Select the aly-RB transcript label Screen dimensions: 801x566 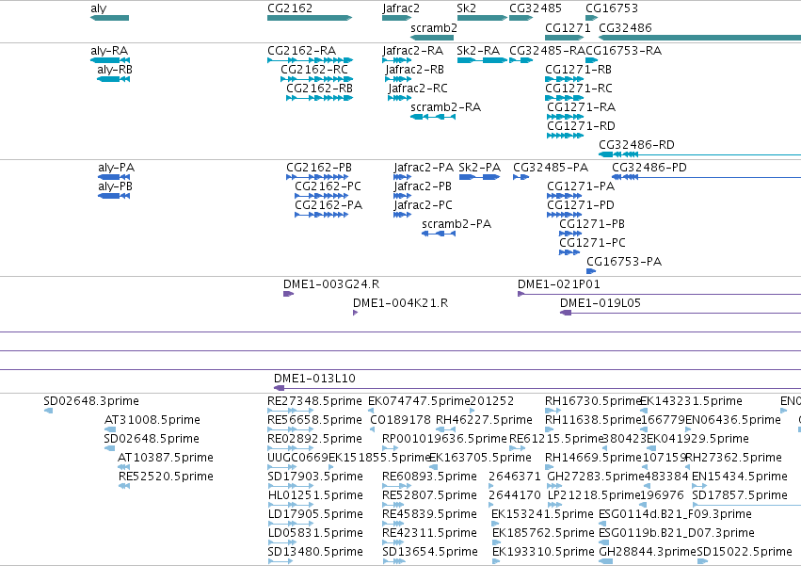115,70
